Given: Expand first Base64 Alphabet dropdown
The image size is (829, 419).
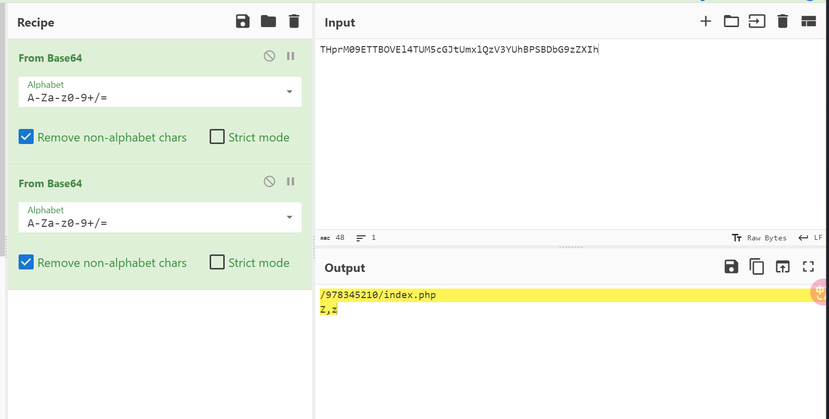Looking at the screenshot, I should click(x=289, y=92).
